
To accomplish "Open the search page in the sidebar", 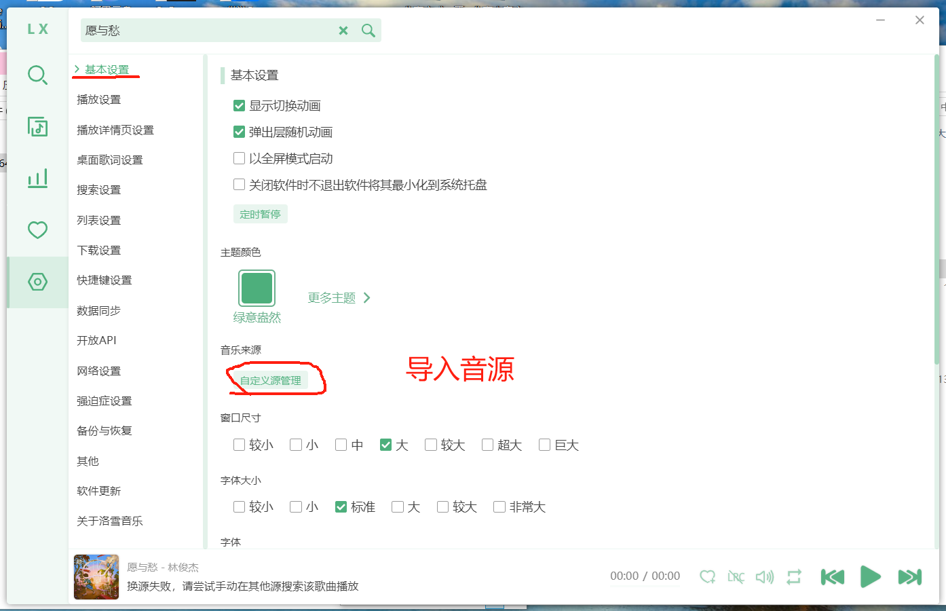I will click(37, 75).
